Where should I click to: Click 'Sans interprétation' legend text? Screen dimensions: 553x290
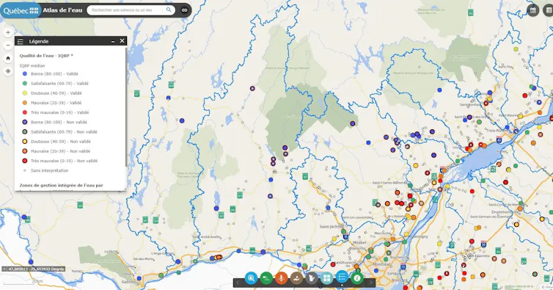pos(50,170)
